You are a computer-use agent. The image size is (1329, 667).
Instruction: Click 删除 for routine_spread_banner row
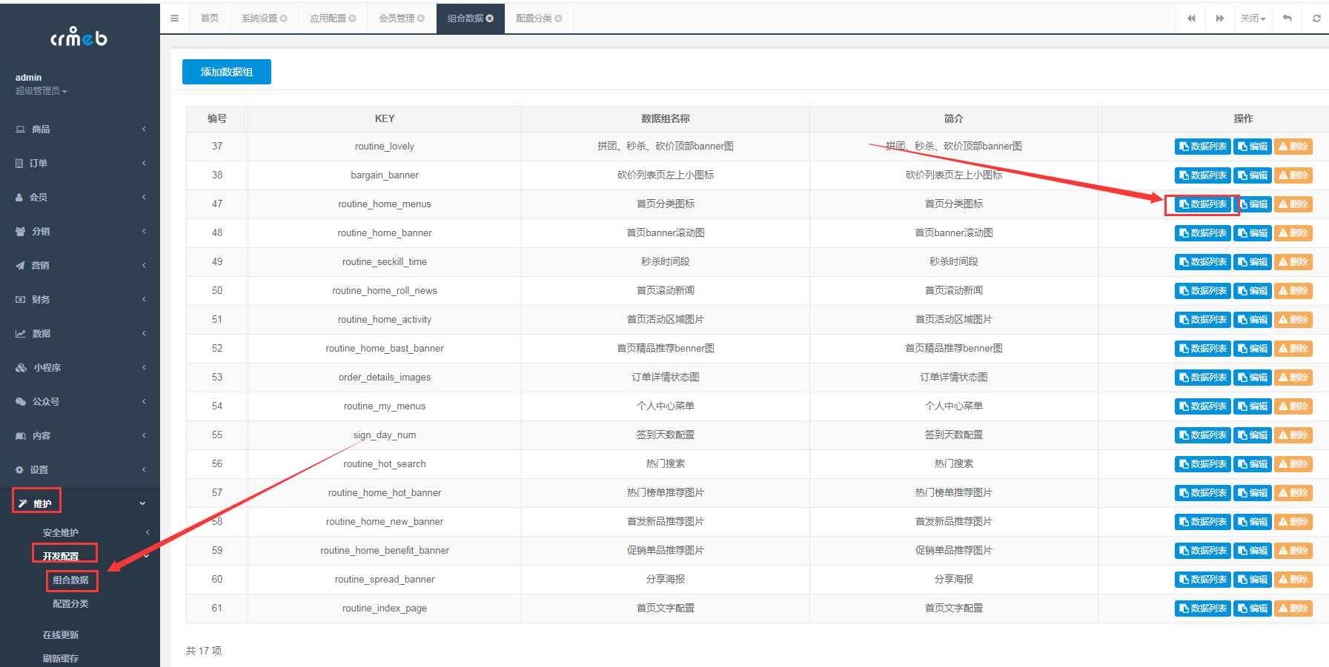[x=1293, y=580]
